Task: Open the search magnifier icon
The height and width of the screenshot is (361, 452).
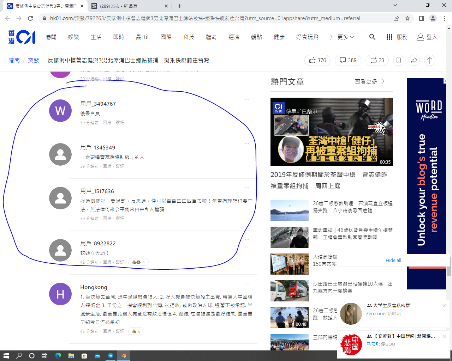Action: [x=372, y=37]
